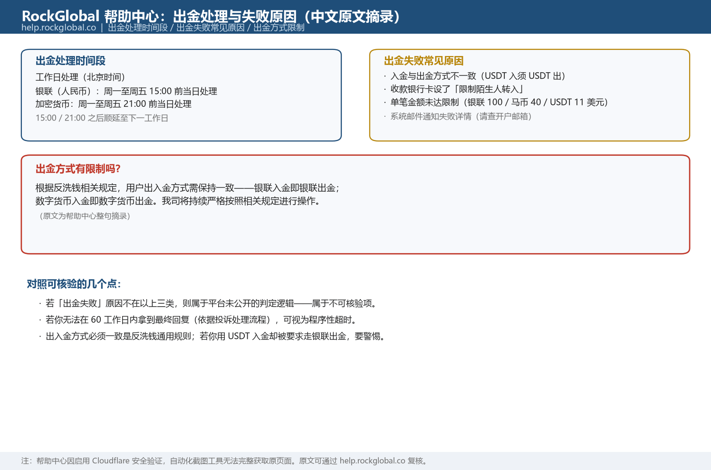Click the footer note starting '注：帮助中心因启用 Cloudflare'
The image size is (711, 470).
(226, 461)
